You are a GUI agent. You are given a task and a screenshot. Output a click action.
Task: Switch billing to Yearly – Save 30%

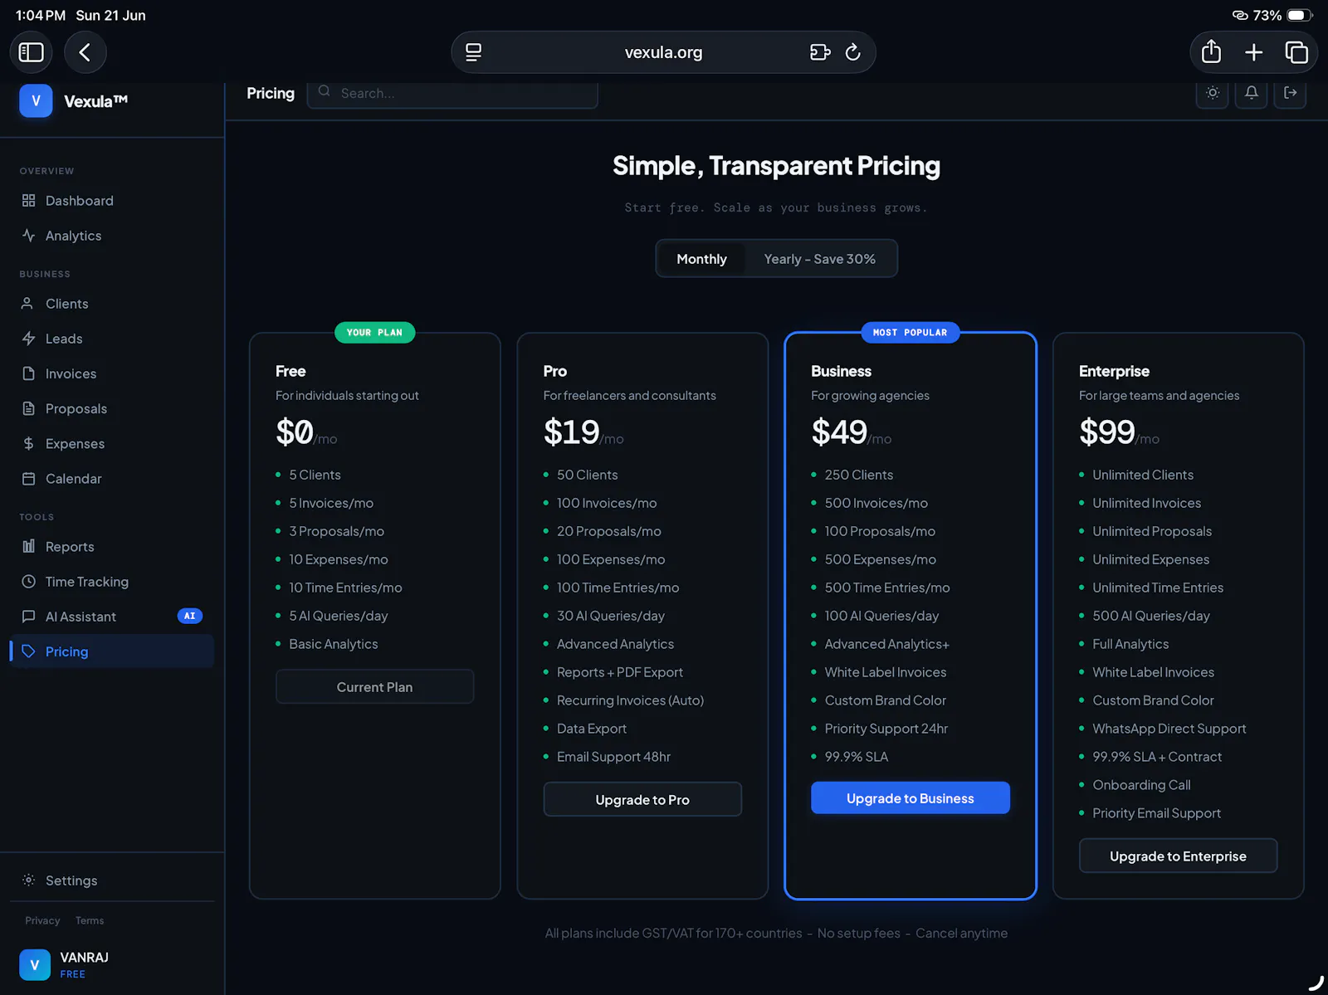click(x=820, y=259)
